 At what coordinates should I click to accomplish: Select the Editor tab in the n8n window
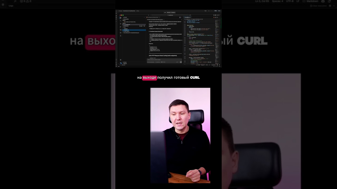(165, 12)
